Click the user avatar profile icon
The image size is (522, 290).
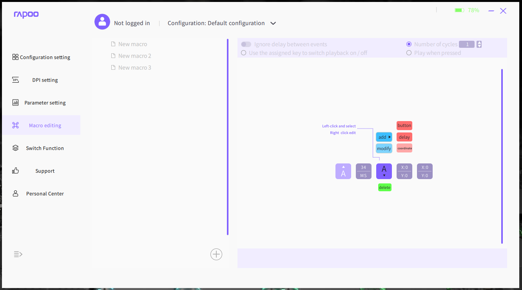[x=102, y=22]
